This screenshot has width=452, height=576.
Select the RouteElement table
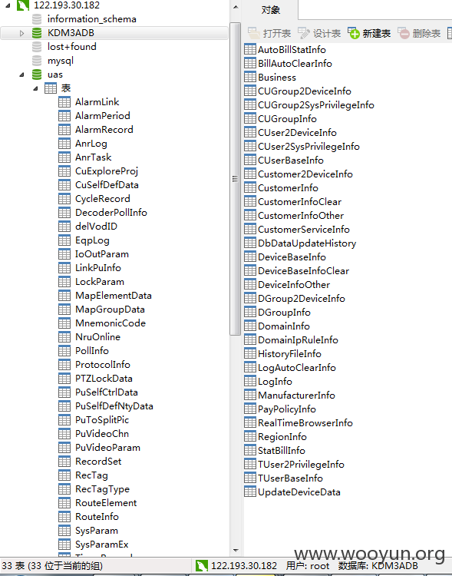(106, 503)
